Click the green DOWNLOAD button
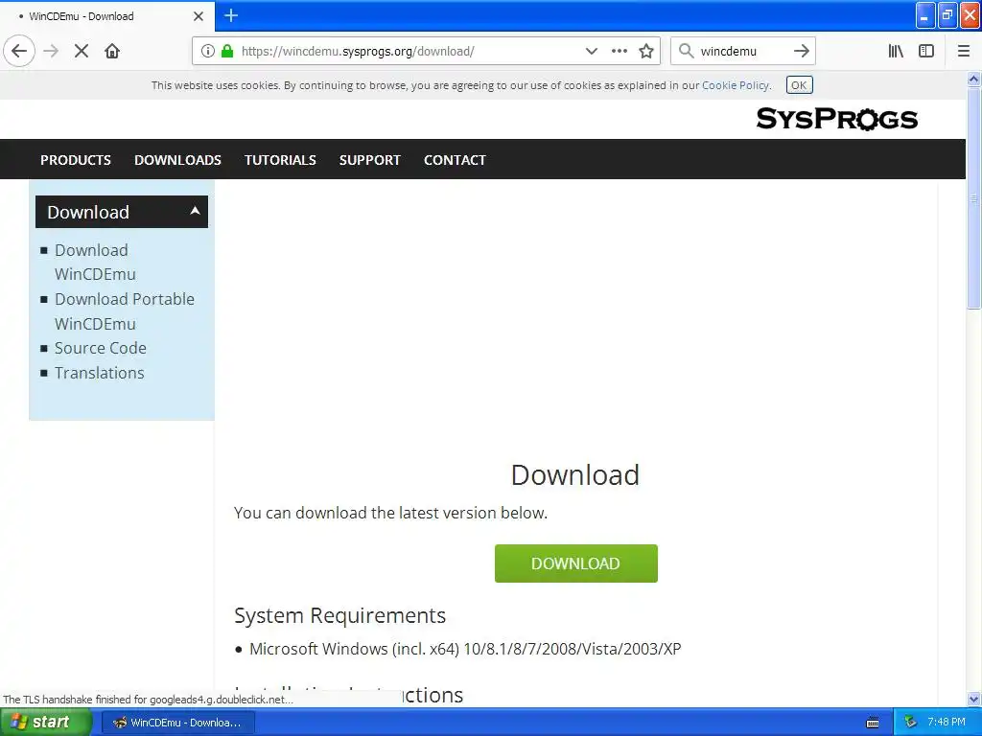This screenshot has width=982, height=736. tap(576, 563)
